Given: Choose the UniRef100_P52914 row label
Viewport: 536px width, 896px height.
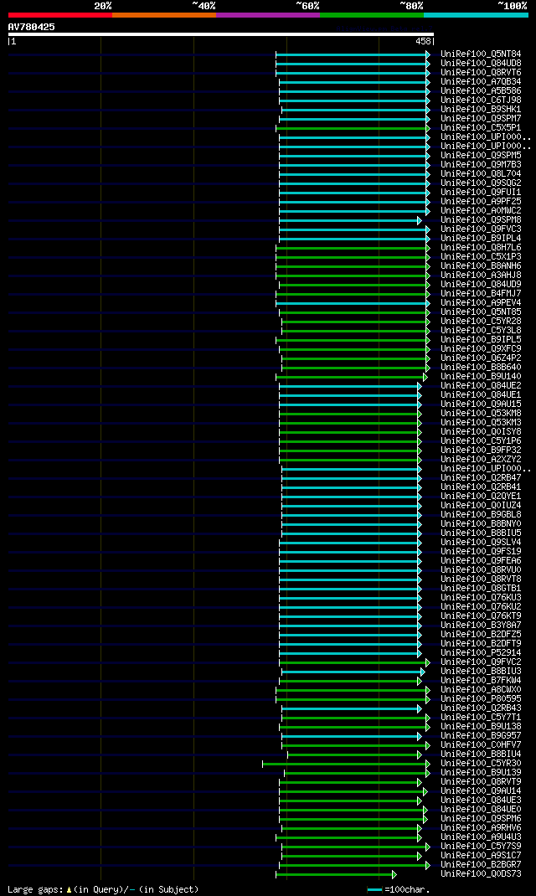Looking at the screenshot, I should (481, 652).
